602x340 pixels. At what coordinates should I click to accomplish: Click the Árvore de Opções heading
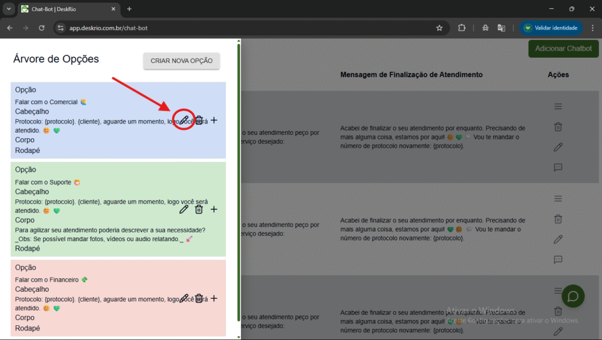click(56, 59)
